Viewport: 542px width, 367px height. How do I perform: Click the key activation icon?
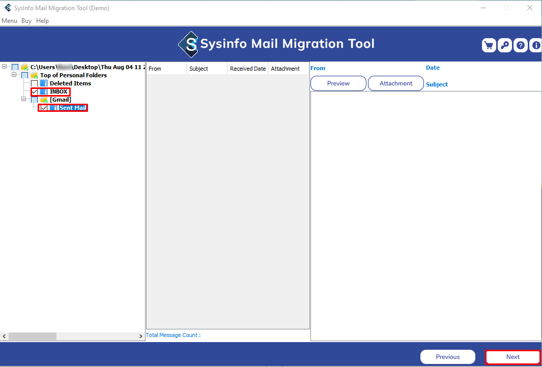tap(505, 45)
